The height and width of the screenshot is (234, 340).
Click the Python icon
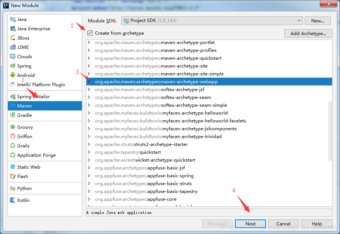tap(13, 188)
